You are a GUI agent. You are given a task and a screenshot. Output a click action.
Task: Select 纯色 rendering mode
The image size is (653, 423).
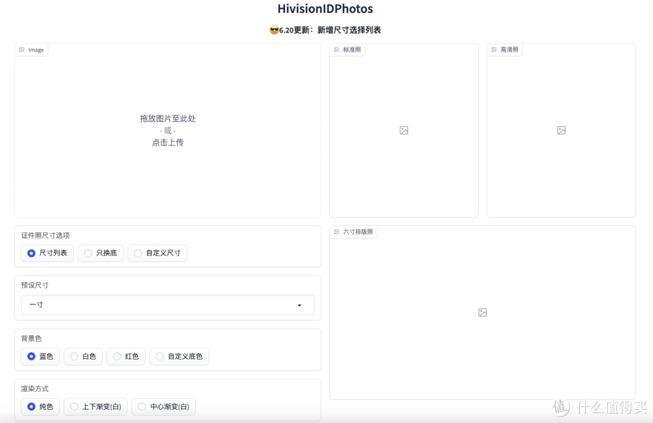pos(41,407)
